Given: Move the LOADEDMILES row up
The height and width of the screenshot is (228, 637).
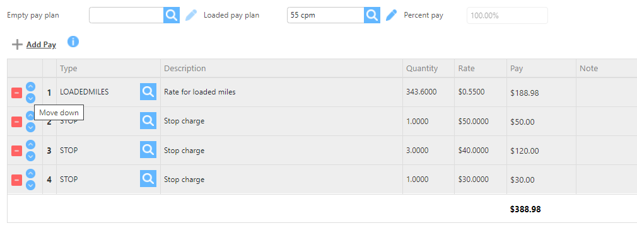Looking at the screenshot, I should point(30,87).
